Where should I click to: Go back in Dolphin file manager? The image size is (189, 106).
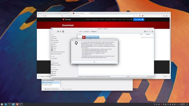coord(53,32)
